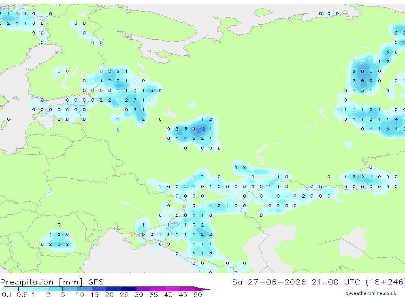Click the "45" legend label

(183, 295)
